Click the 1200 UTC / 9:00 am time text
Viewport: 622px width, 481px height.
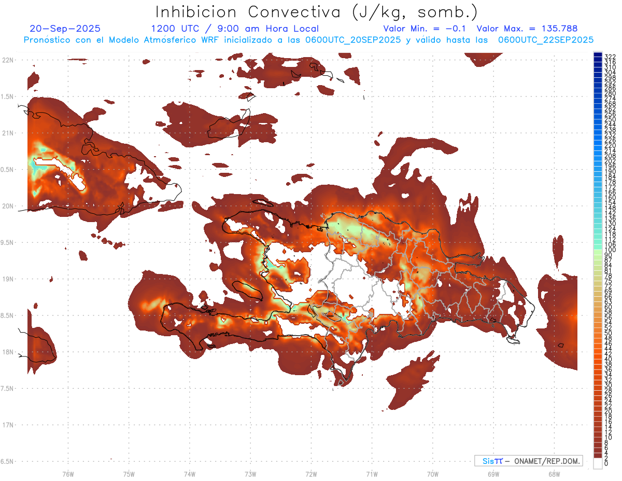[234, 29]
